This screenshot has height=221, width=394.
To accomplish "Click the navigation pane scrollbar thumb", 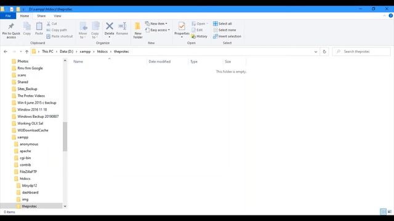I will [65, 137].
